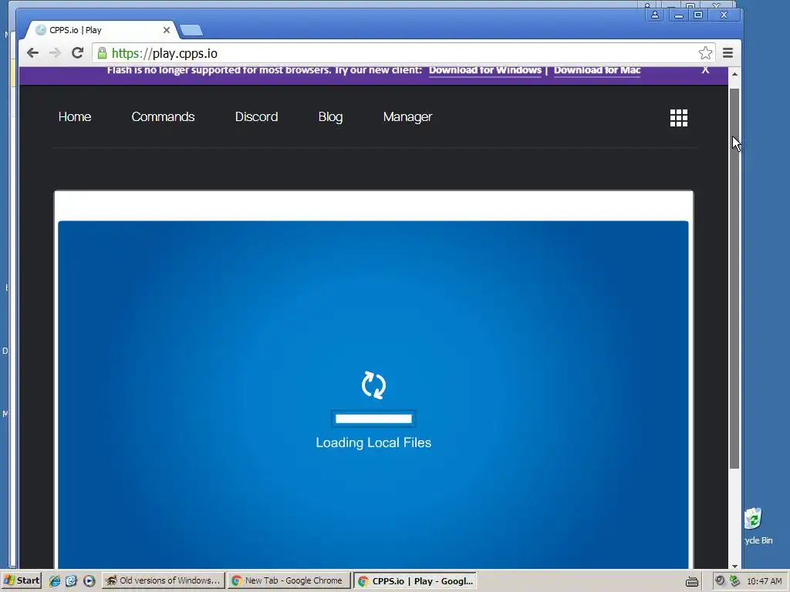Image resolution: width=790 pixels, height=592 pixels.
Task: Reload the play.cpps.io page
Action: coord(77,53)
